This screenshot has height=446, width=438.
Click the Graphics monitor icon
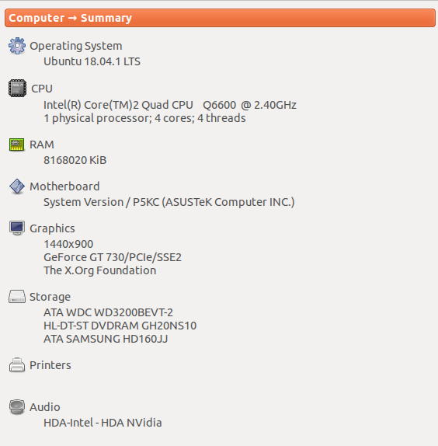(x=17, y=228)
